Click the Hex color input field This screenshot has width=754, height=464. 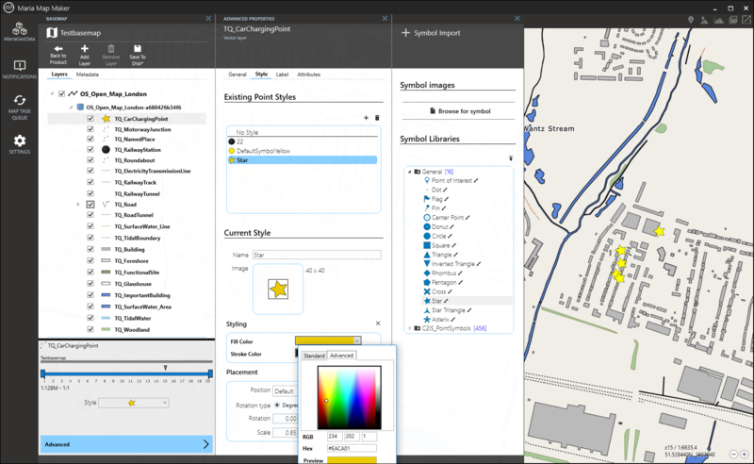pos(352,448)
